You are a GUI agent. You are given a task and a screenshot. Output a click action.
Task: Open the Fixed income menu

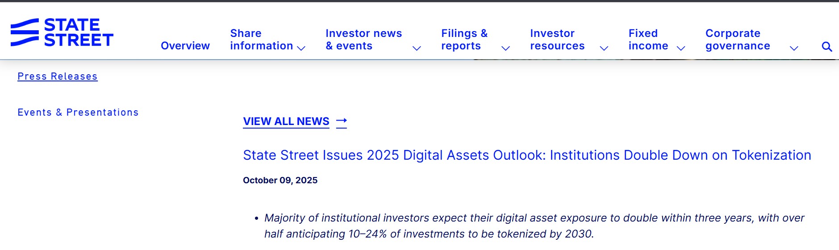click(648, 40)
